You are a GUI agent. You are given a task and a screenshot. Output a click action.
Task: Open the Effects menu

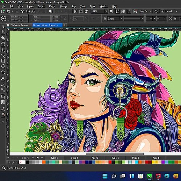pos(52,7)
